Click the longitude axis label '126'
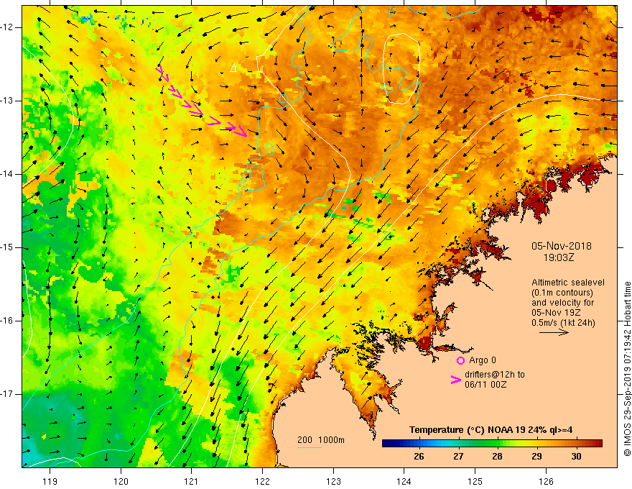This screenshot has height=489, width=632. tap(546, 481)
